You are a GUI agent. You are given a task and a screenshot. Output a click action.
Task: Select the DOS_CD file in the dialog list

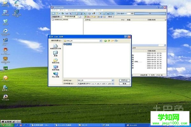[67, 44]
